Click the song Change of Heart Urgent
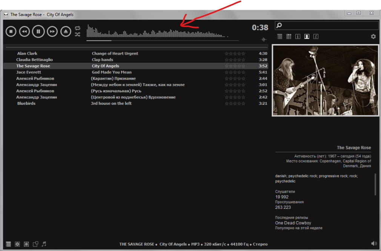The height and width of the screenshot is (251, 381). 115,54
